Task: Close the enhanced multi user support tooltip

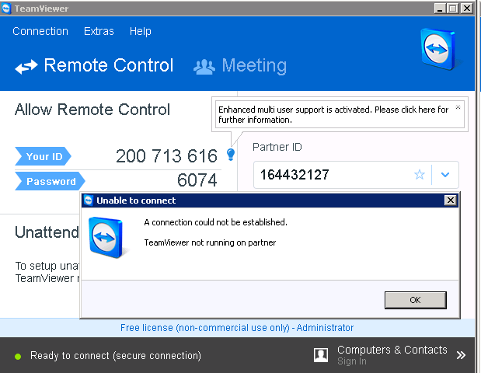Action: (458, 107)
